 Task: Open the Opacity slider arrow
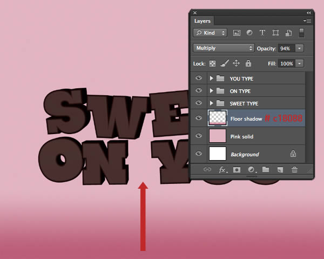pos(299,49)
